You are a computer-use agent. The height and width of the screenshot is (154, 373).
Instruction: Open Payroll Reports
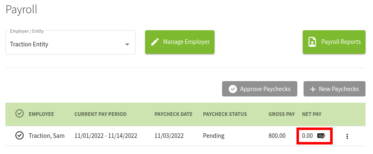click(334, 42)
